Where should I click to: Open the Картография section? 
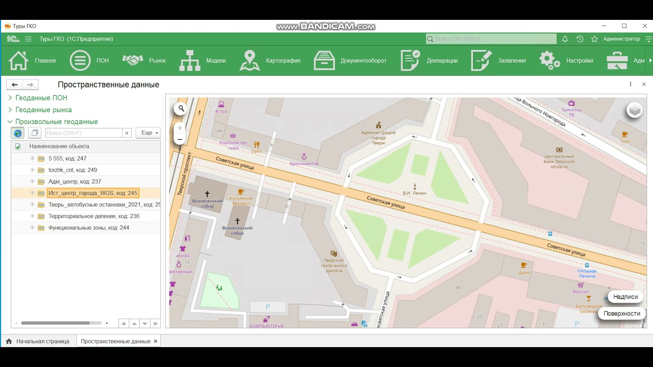tap(270, 61)
